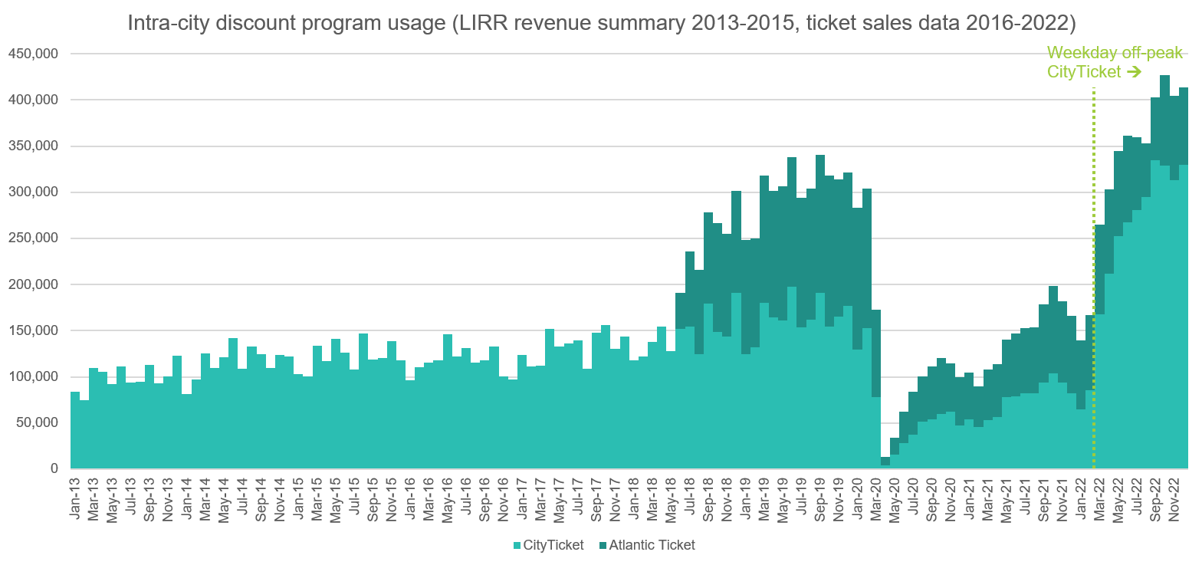Click the 300,000 y-axis label

pyautogui.click(x=34, y=192)
